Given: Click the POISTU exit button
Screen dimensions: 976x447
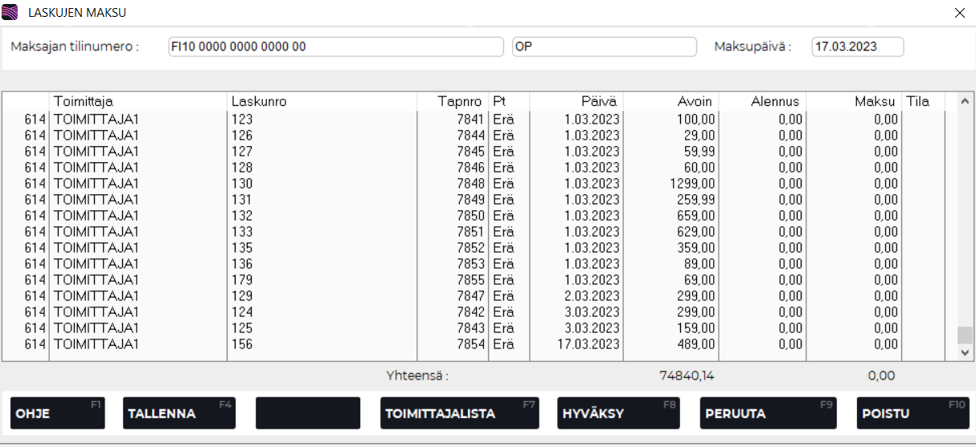Looking at the screenshot, I should click(911, 413).
